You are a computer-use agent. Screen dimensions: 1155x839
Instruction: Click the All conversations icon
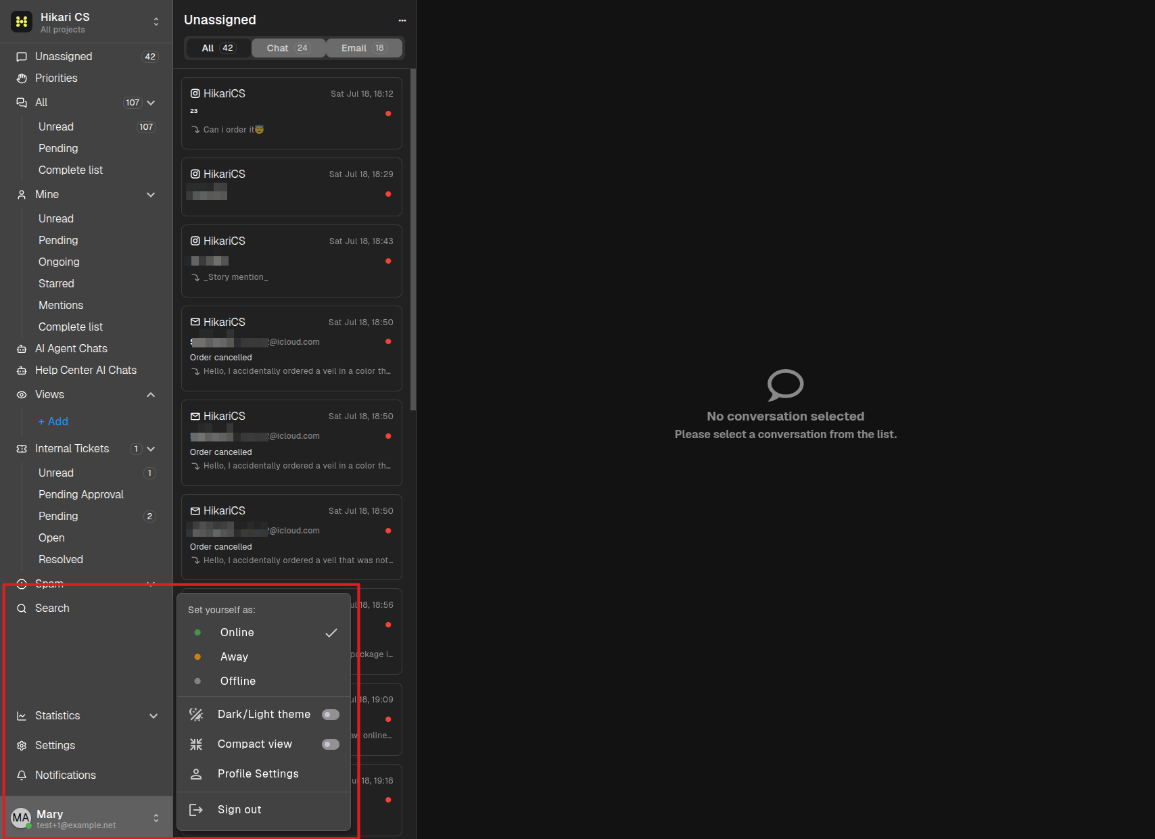tap(22, 103)
